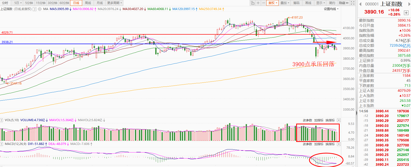Switch to 周线 weekly tab

click(x=88, y=3)
